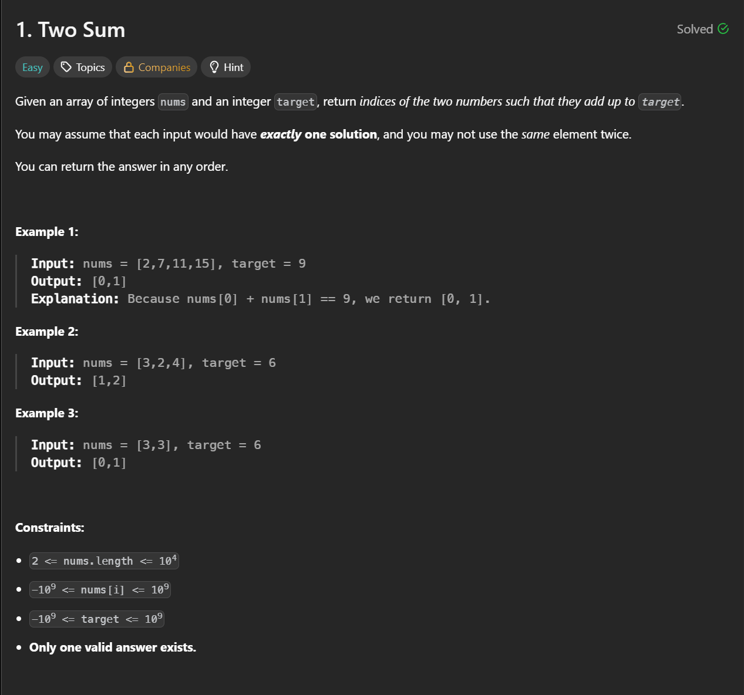
Task: Click the Easy difficulty badge
Action: [32, 68]
